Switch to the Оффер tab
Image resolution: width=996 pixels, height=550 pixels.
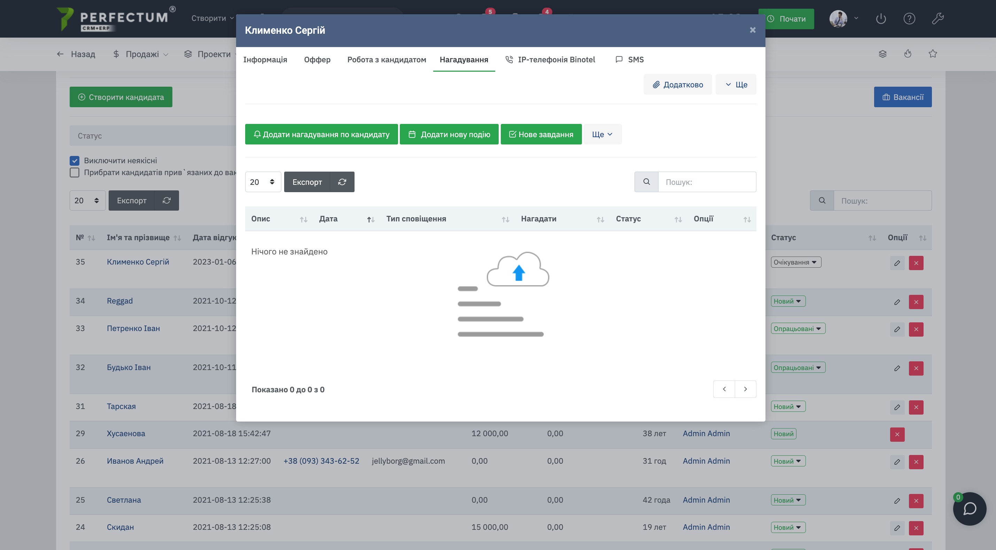coord(317,60)
